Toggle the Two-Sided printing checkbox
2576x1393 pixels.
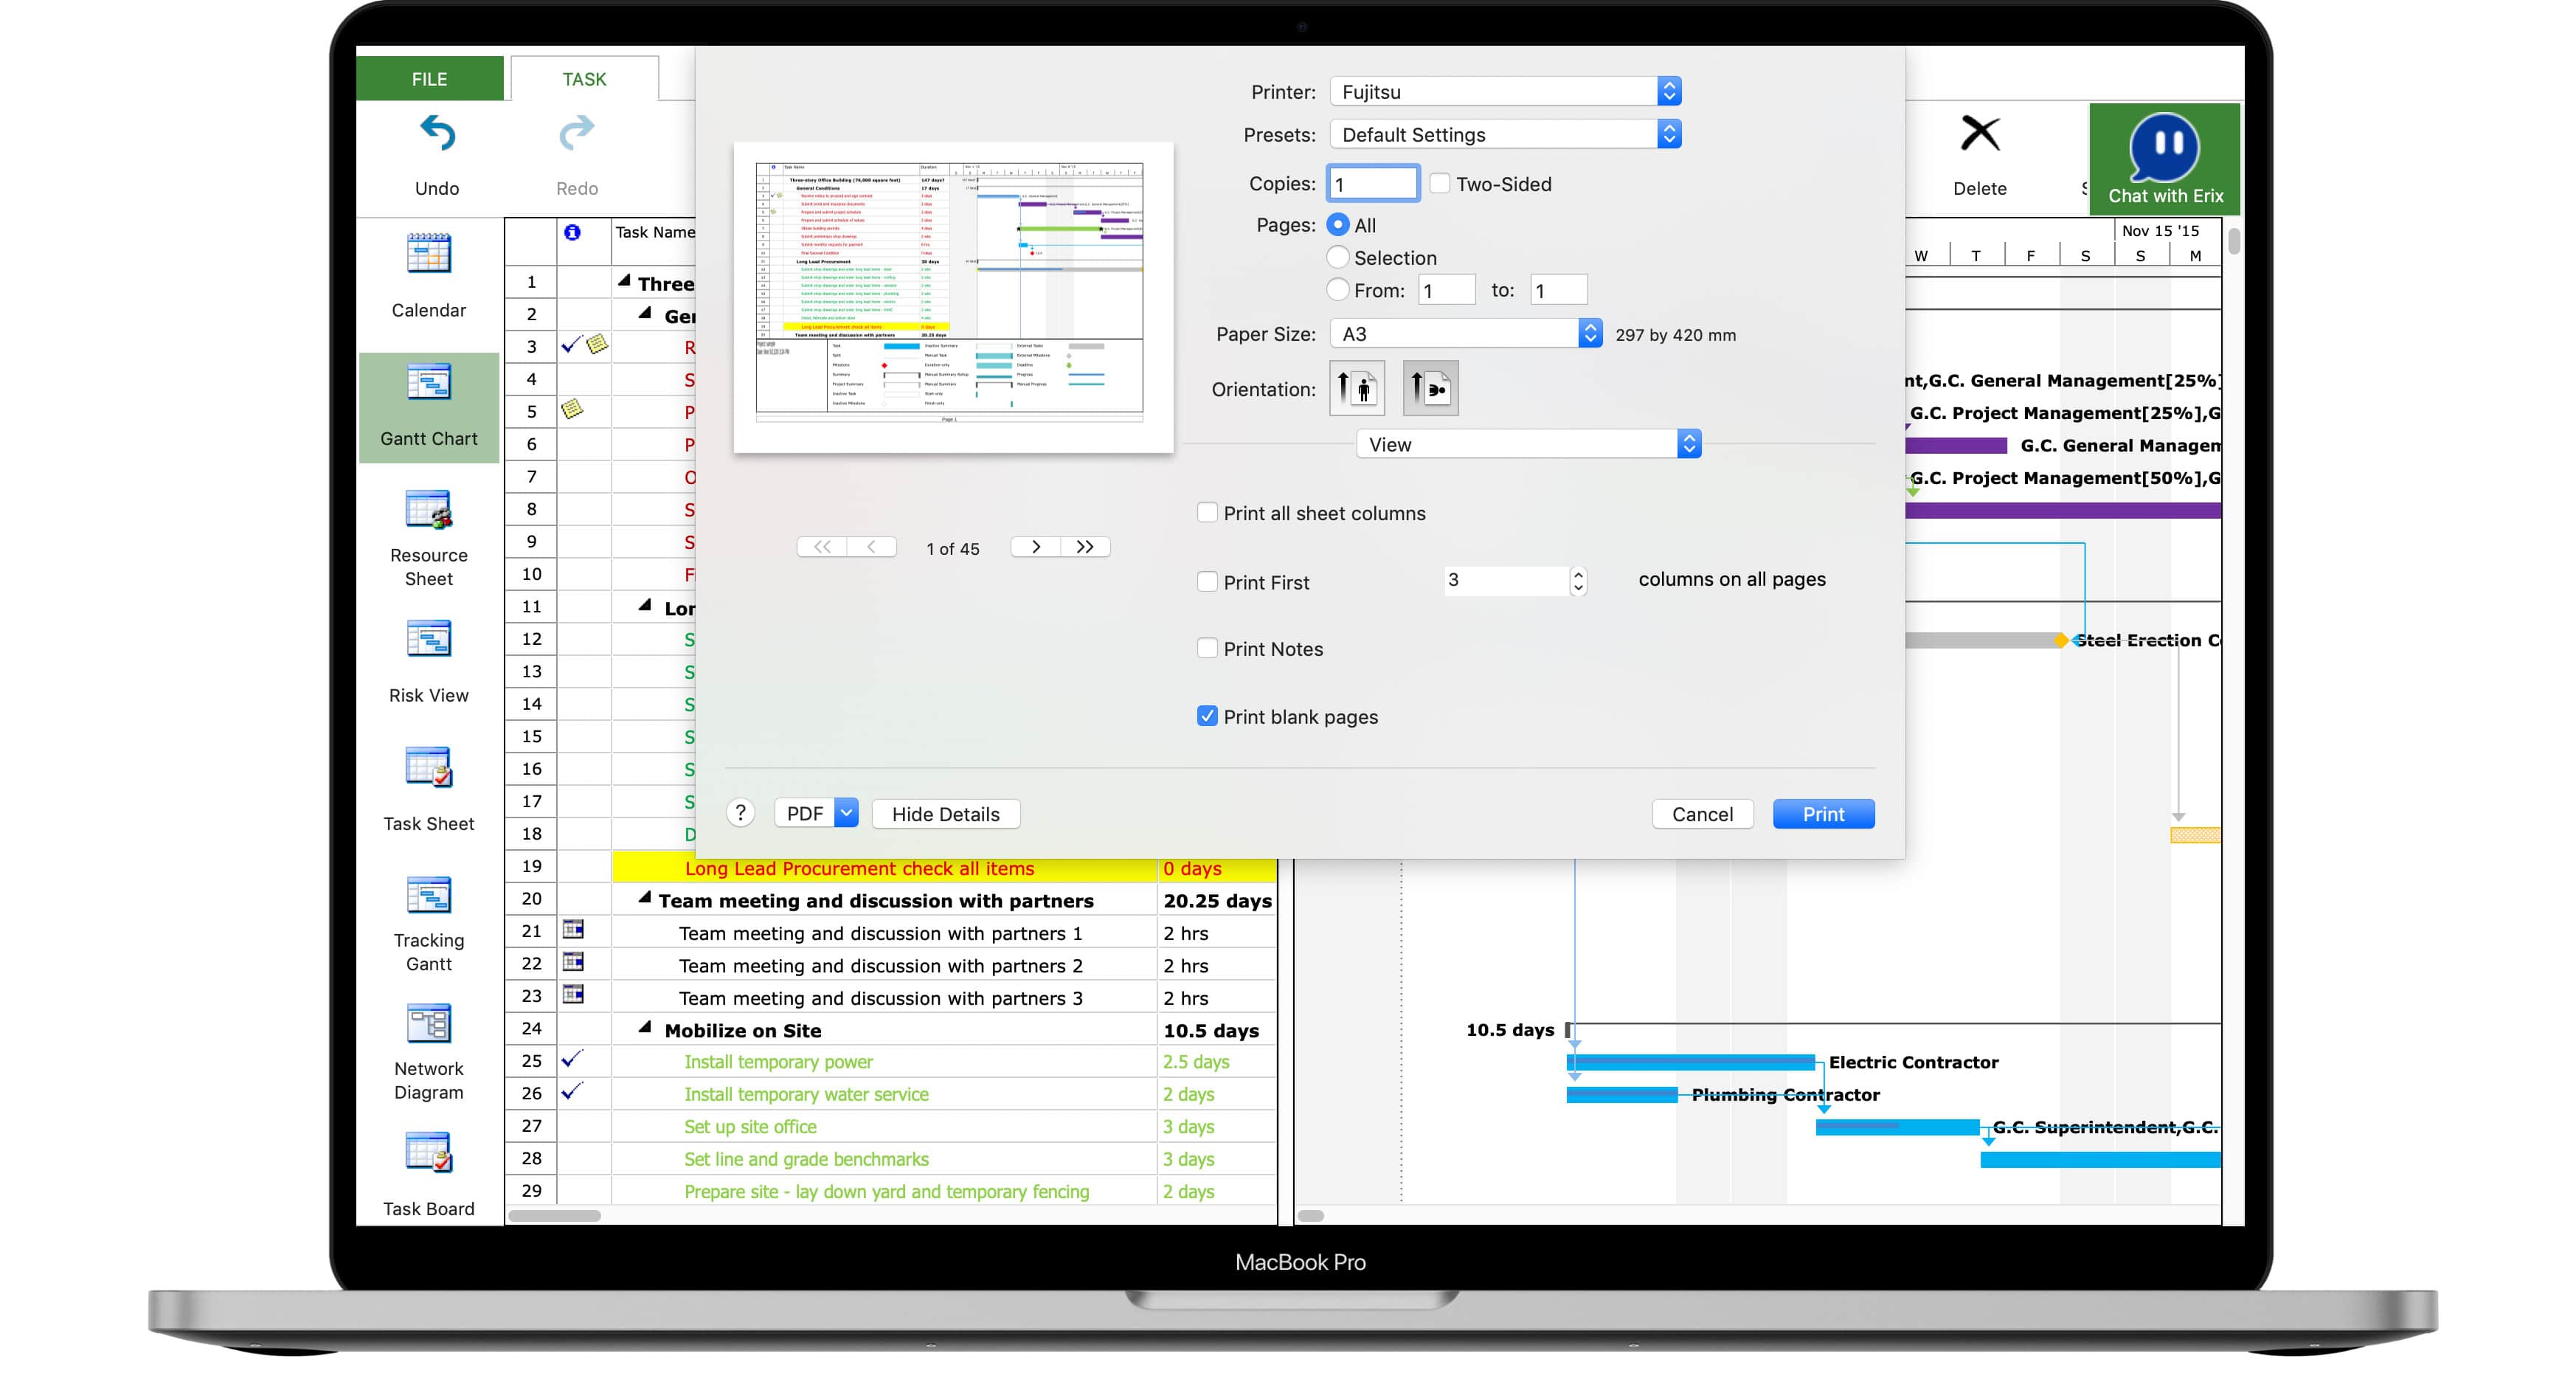(1437, 184)
